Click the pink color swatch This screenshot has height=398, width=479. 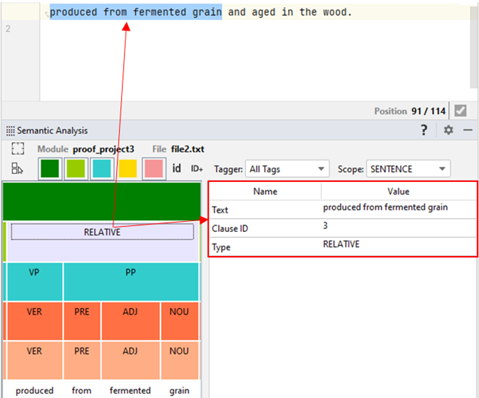(x=153, y=169)
